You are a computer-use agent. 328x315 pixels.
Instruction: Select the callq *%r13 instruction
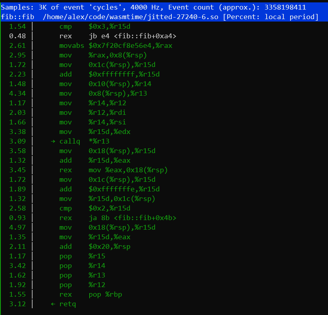(x=84, y=141)
